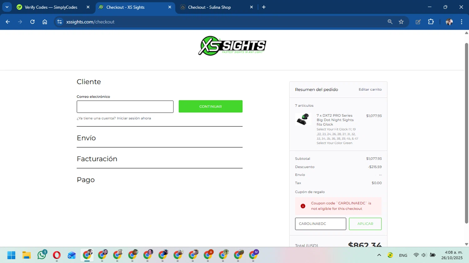Open the browser home page
Screen dimensions: 469x263
(45, 22)
